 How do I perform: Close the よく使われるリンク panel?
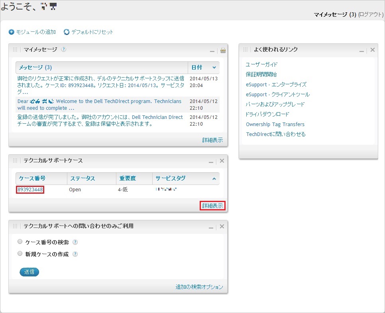372,50
